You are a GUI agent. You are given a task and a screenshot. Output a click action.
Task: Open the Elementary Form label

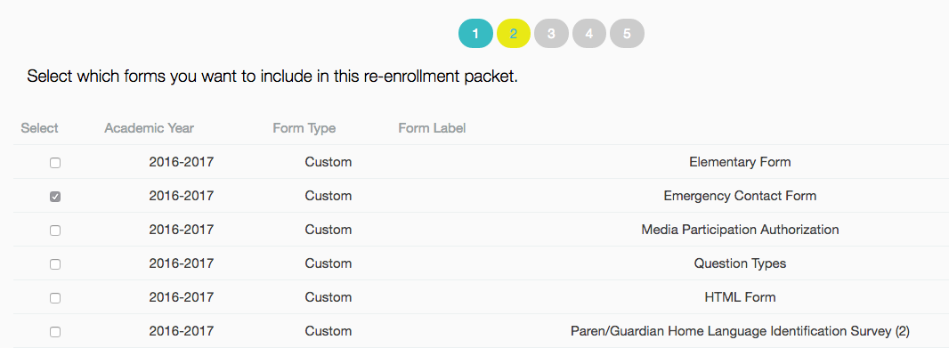740,162
